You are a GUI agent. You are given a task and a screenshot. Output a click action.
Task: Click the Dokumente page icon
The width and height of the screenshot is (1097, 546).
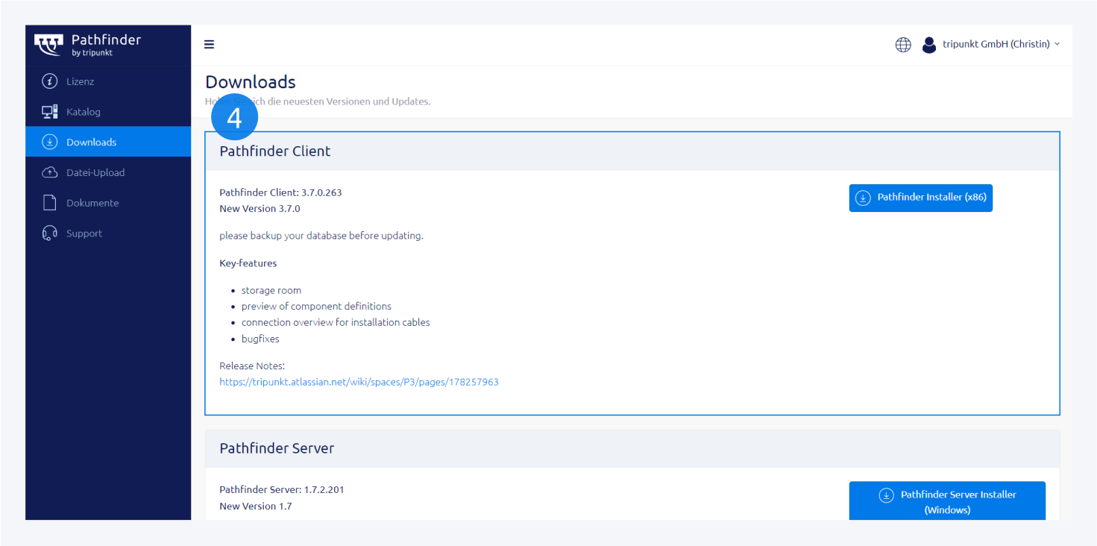click(50, 203)
